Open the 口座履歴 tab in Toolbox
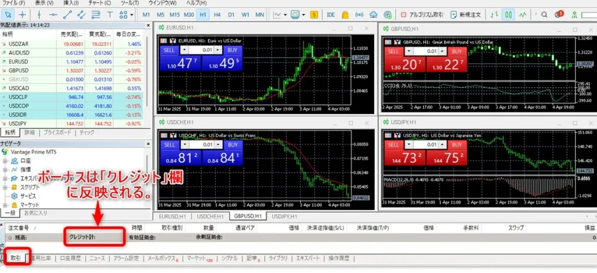Image resolution: width=597 pixels, height=273 pixels. pyautogui.click(x=71, y=258)
